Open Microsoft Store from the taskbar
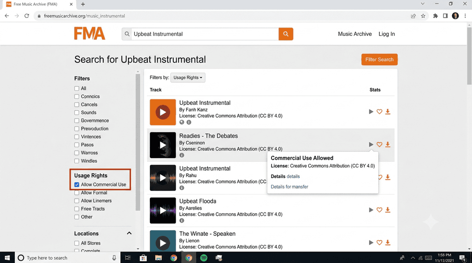This screenshot has height=263, width=472. click(143, 257)
